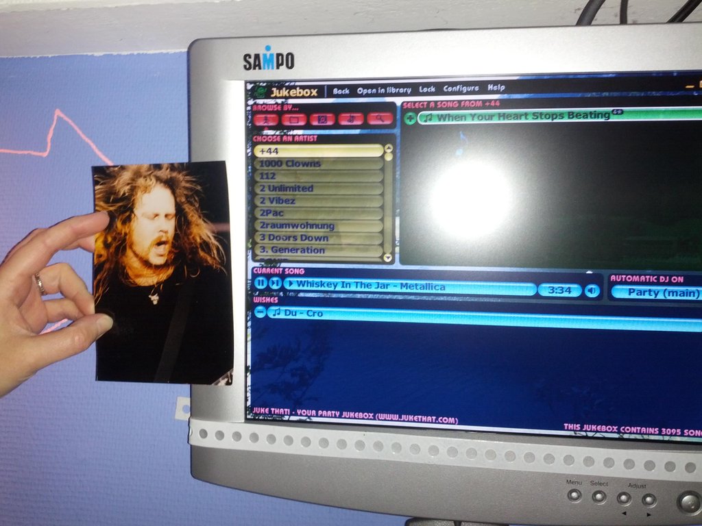Select artist 3. Generation
702x526 pixels.
pos(319,250)
